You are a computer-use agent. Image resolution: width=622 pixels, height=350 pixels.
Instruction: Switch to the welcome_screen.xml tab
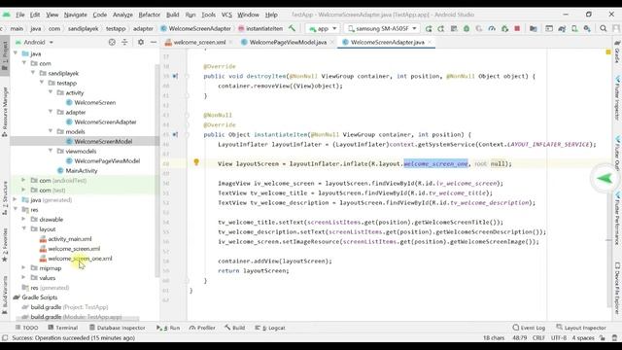tap(199, 42)
